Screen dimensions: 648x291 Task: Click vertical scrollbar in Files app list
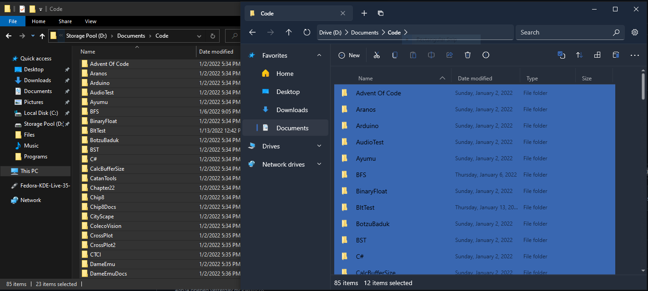pos(643,86)
